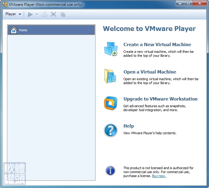Expand the power options dropdown arrow
The height and width of the screenshot is (188, 209).
pyautogui.click(x=37, y=14)
